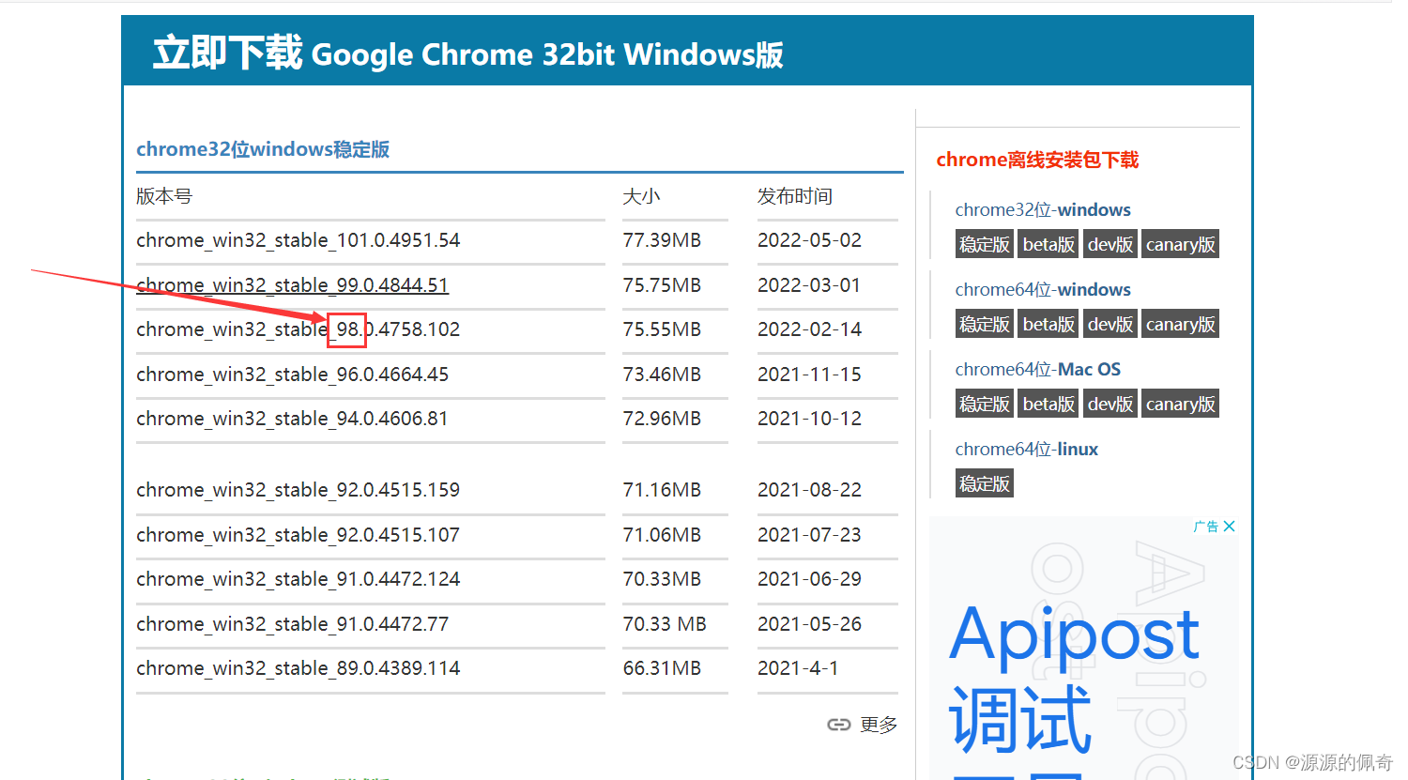Click the 更多 link for more versions
Image resolution: width=1408 pixels, height=780 pixels.
[x=878, y=724]
